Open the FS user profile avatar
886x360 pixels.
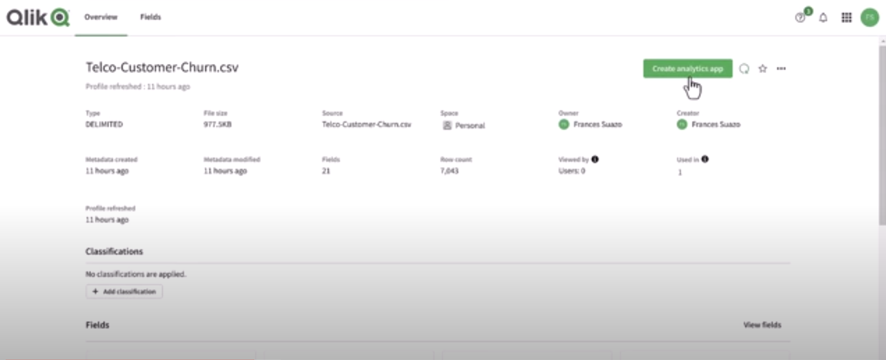[870, 17]
